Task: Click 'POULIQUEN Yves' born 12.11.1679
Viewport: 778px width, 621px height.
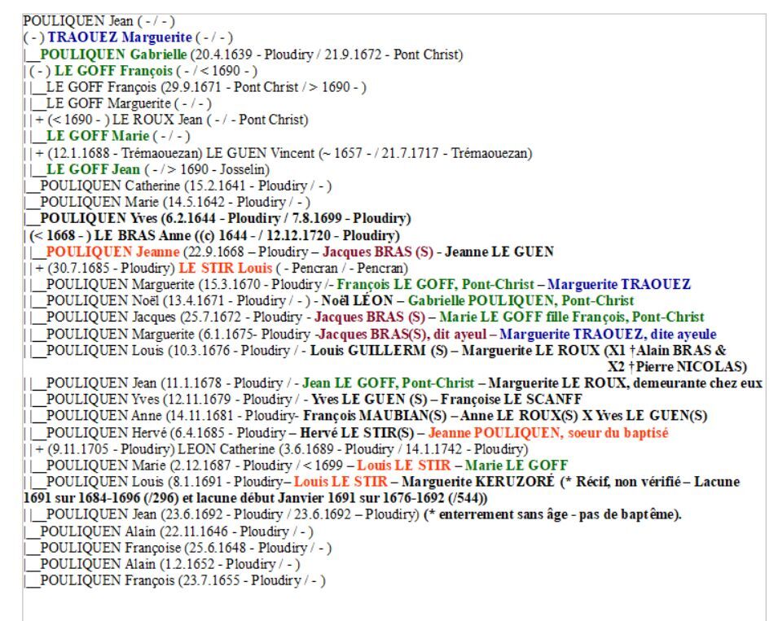Action: [103, 400]
